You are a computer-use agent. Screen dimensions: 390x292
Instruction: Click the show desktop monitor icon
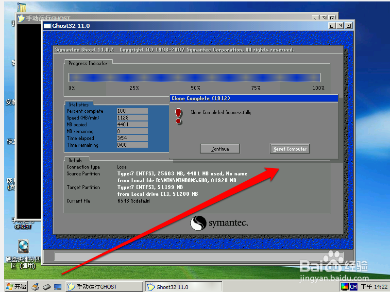point(58,287)
